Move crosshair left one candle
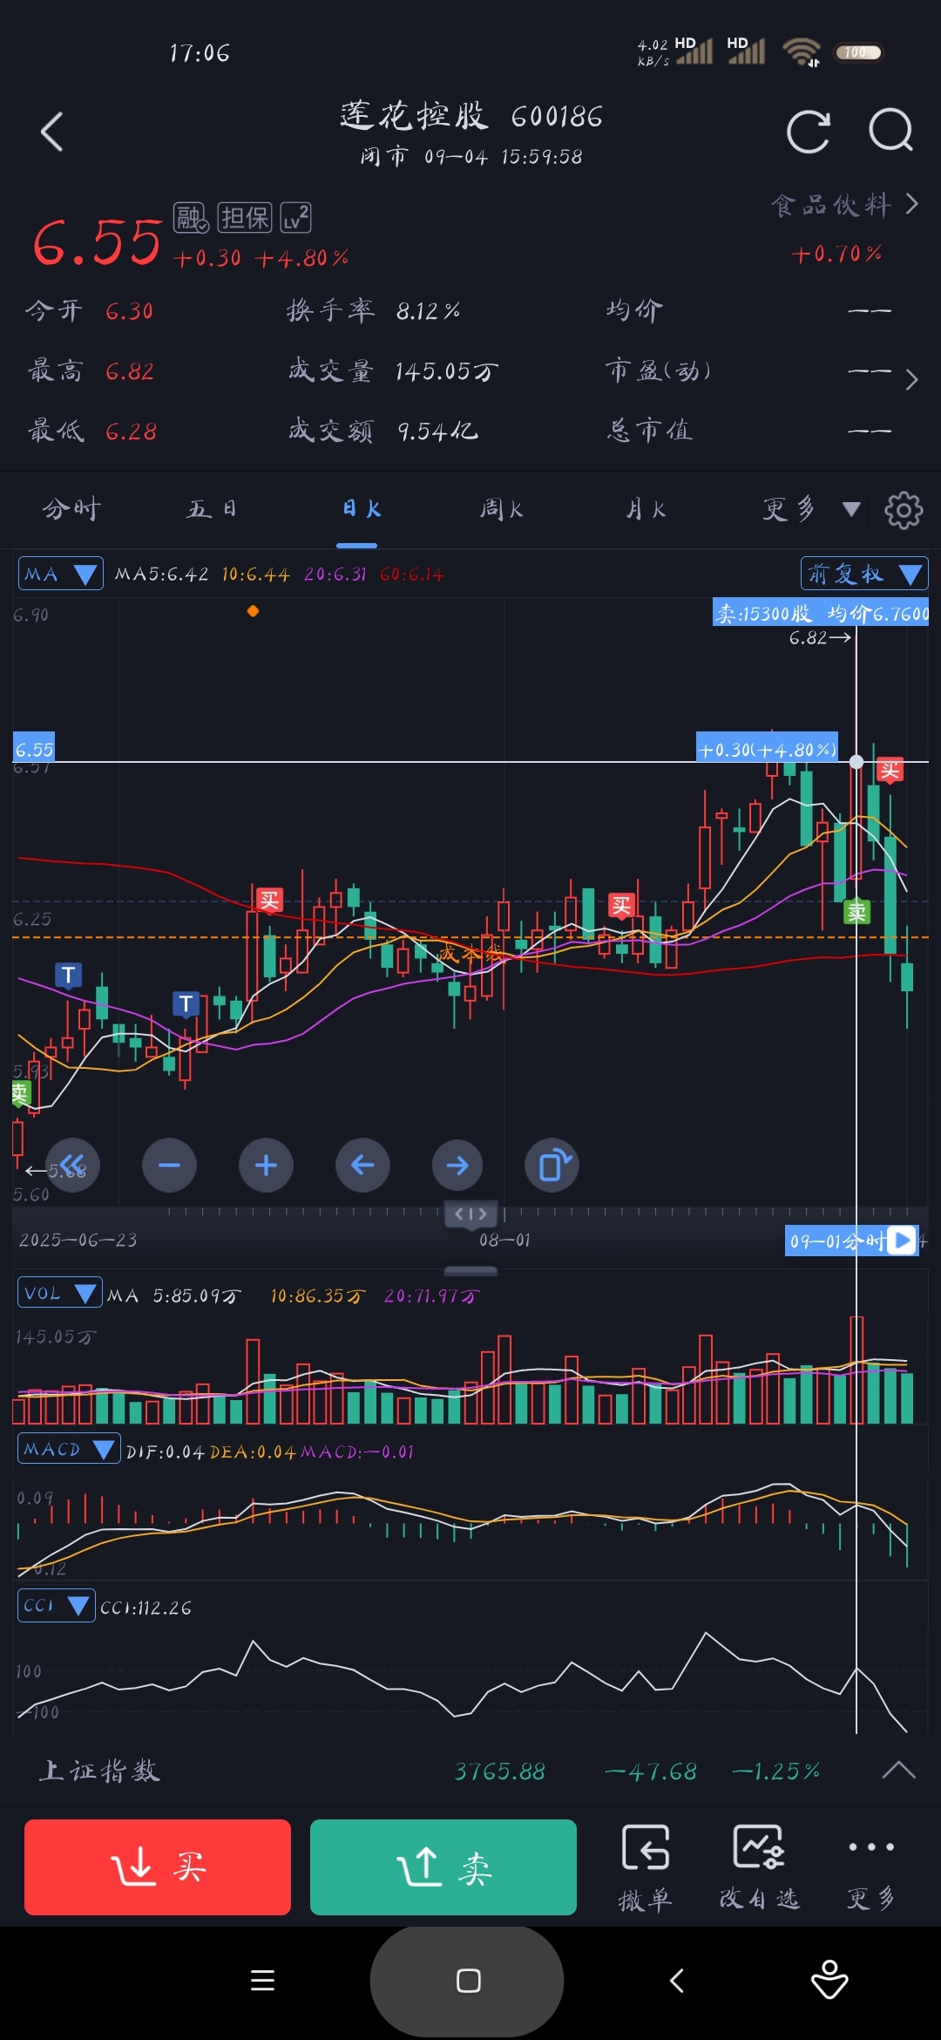 [362, 1166]
